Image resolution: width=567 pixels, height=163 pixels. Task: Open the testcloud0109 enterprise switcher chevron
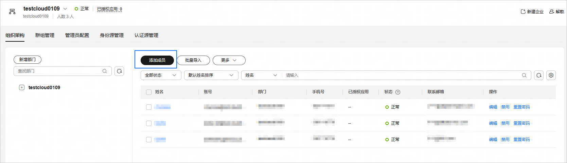[65, 9]
